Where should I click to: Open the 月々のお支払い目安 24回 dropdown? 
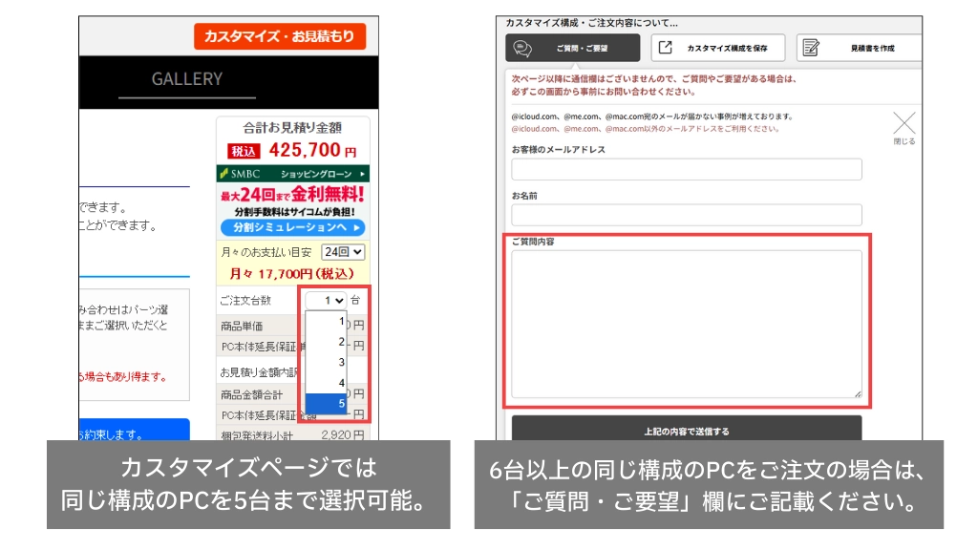tap(343, 252)
